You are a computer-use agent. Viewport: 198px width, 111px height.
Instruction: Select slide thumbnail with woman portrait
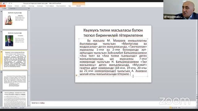15,20
